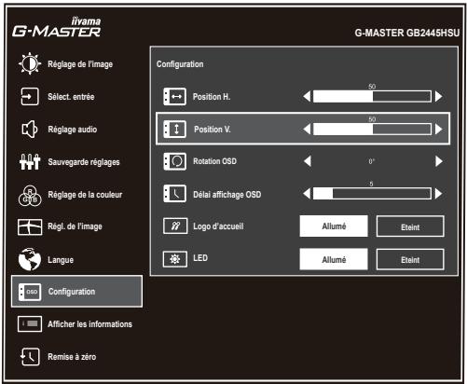Open the Régl. de l'image menu entry
Screen dimensions: 467x384
pyautogui.click(x=75, y=226)
